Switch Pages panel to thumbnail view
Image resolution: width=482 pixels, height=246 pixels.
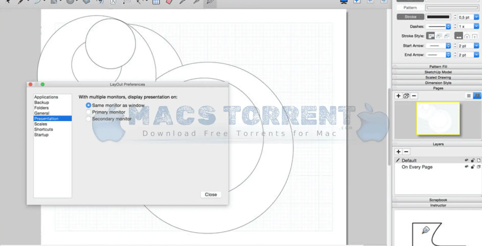pyautogui.click(x=477, y=96)
